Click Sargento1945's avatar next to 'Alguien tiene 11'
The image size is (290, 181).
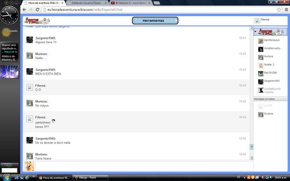[x=29, y=40]
